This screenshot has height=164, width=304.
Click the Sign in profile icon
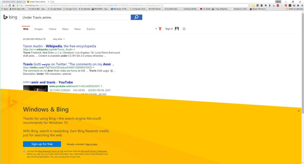(177, 29)
